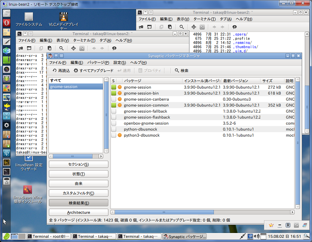Switch to 'Terminal - root@l…' taskbar item
This screenshot has width=312, height=242.
pyautogui.click(x=48, y=236)
